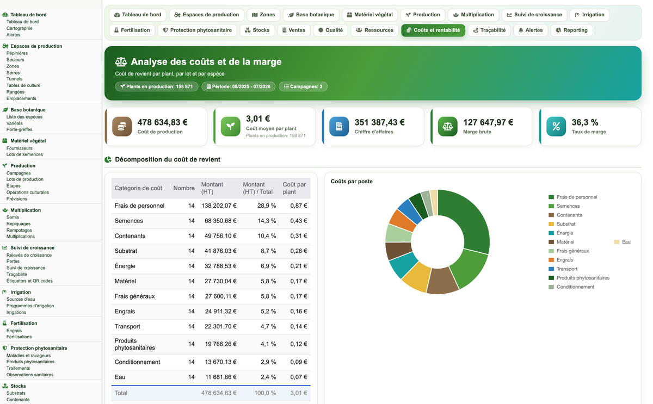Click the pie chart icon beside Décomposition du coût de revient
653x404 pixels.
(x=108, y=160)
